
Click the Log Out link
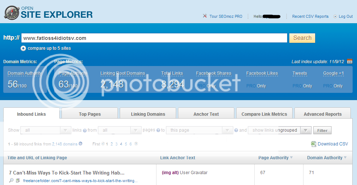pyautogui.click(x=346, y=16)
